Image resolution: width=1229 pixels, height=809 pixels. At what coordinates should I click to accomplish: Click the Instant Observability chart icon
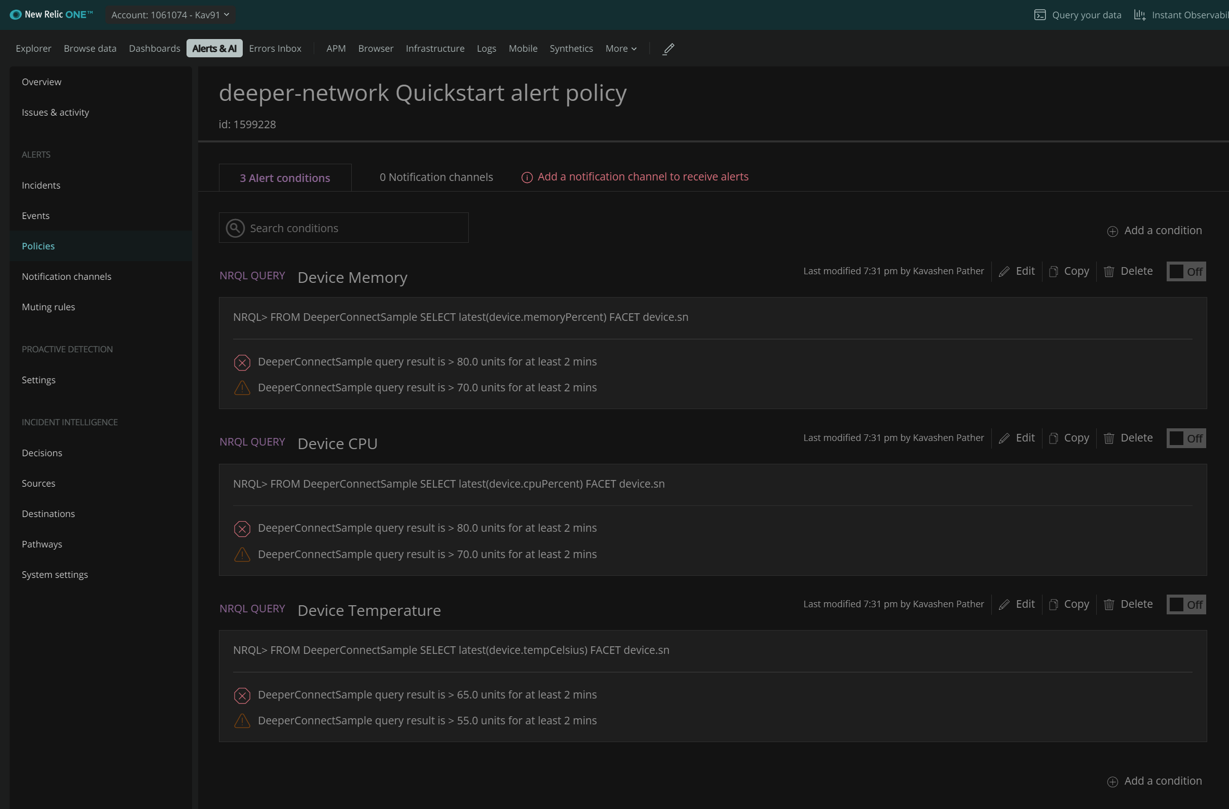1139,15
